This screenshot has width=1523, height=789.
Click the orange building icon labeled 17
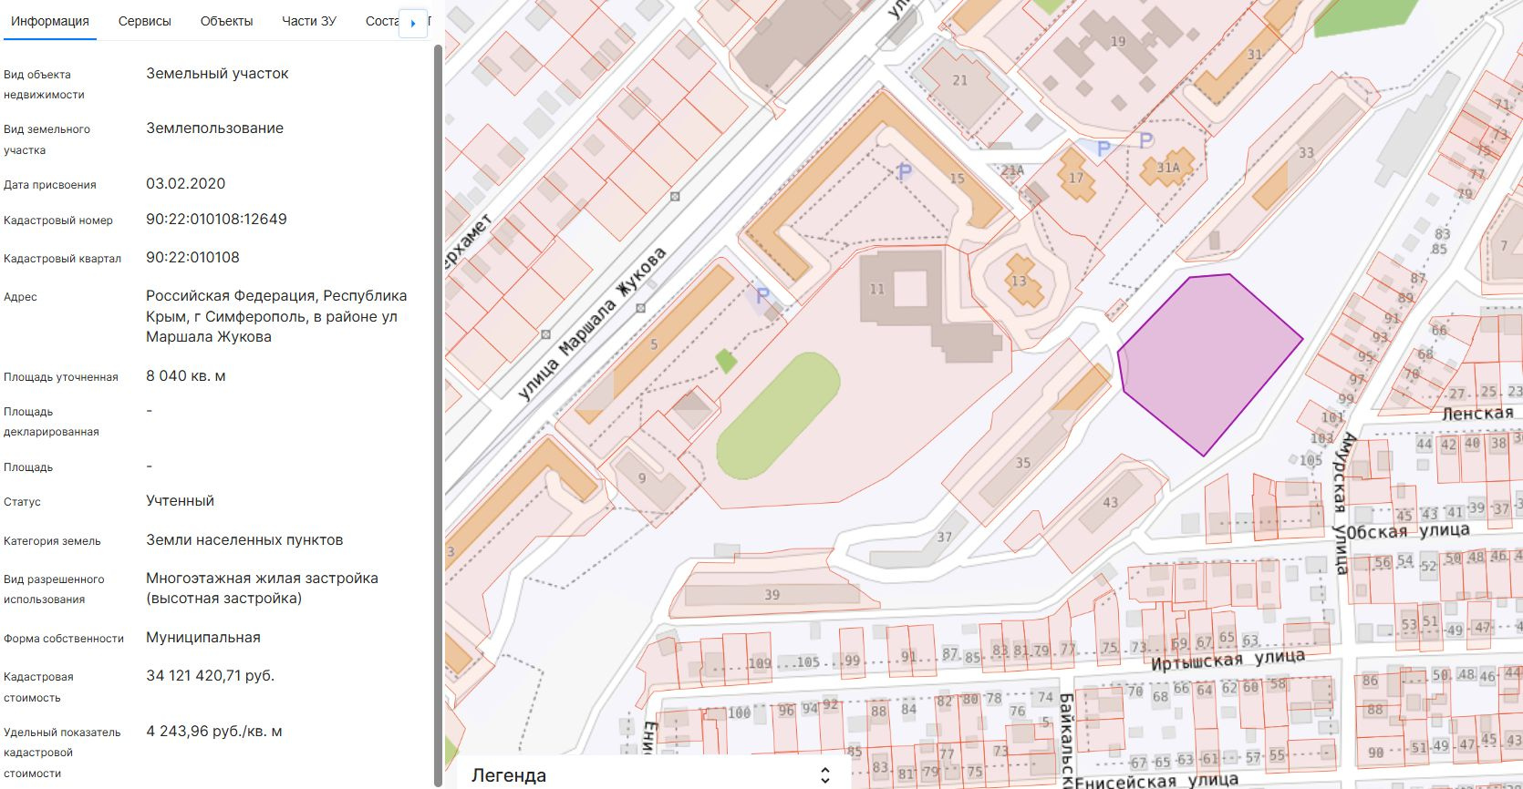coord(1076,174)
